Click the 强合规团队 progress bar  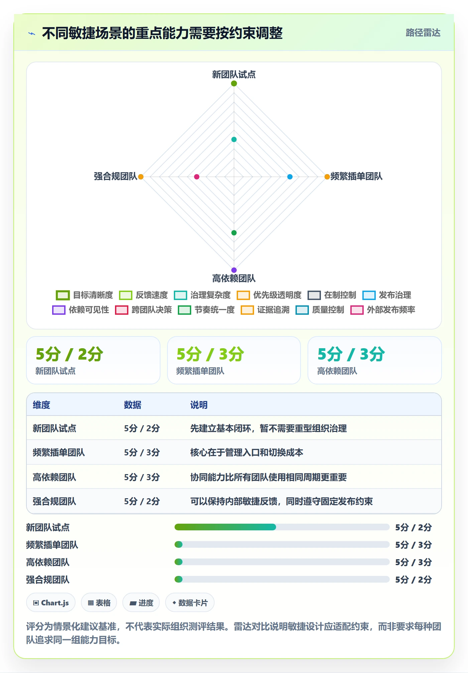(x=282, y=579)
